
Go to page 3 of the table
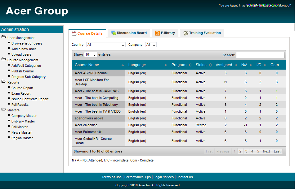point(246,152)
